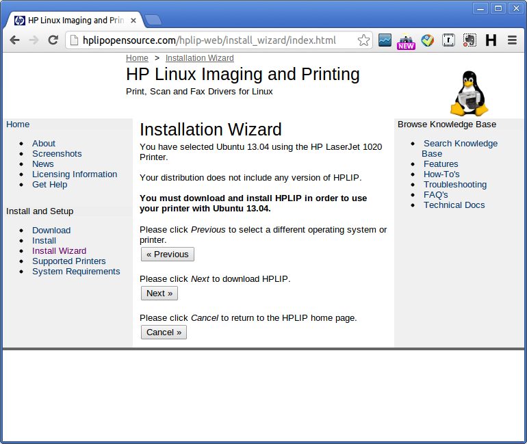The width and height of the screenshot is (527, 444).
Task: Open the How-To's link
Action: (x=441, y=174)
